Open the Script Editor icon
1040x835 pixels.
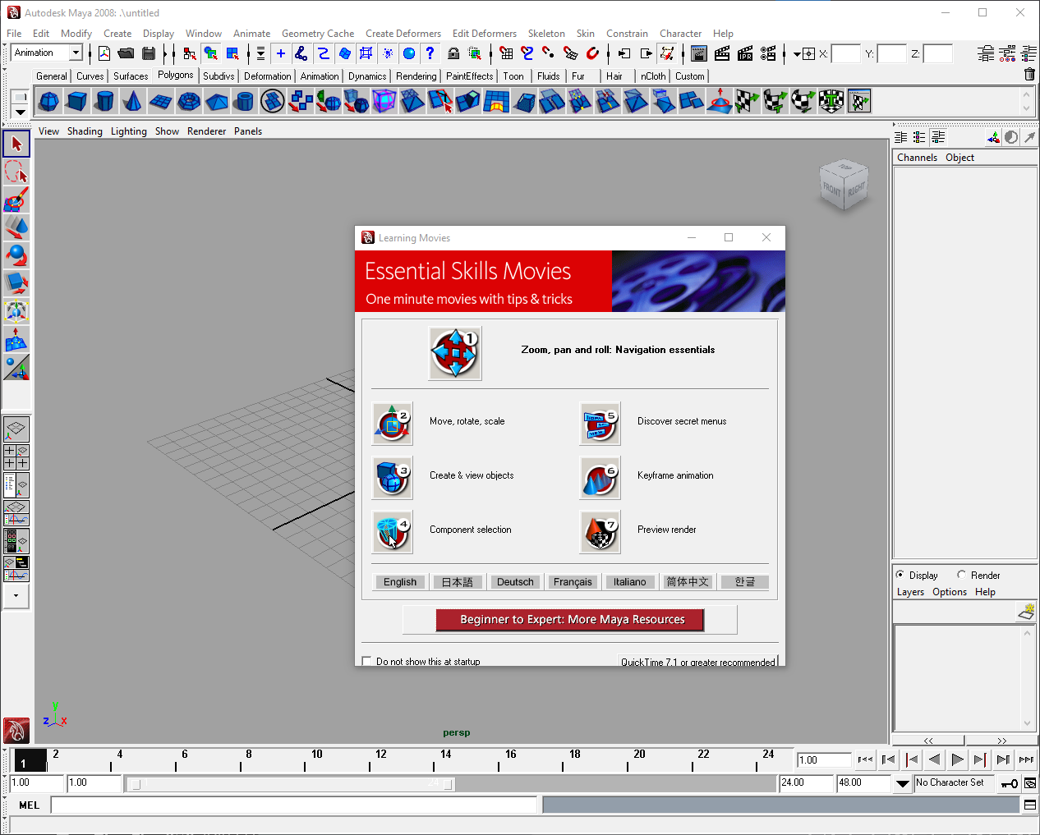coord(1030,805)
